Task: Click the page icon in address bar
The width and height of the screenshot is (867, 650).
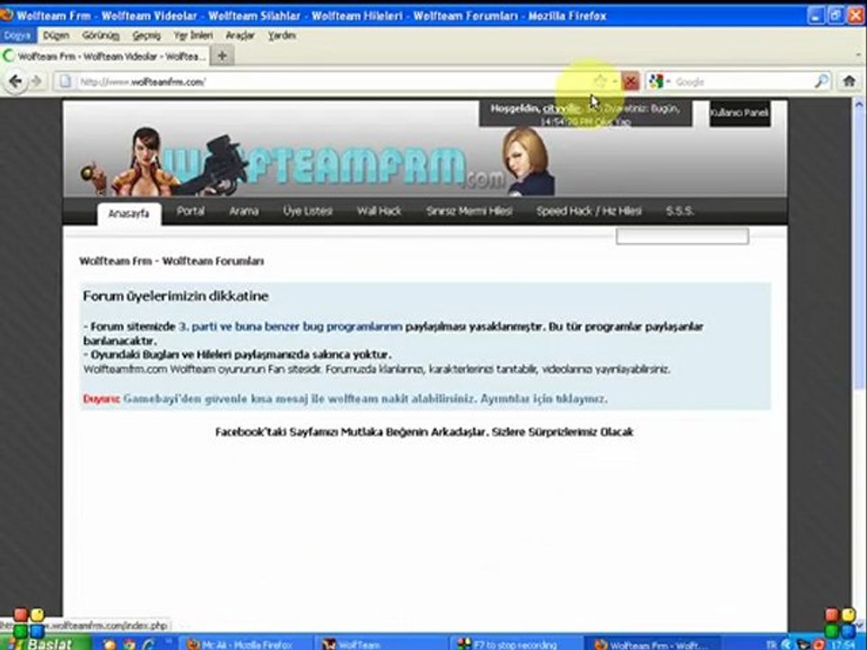Action: [65, 82]
